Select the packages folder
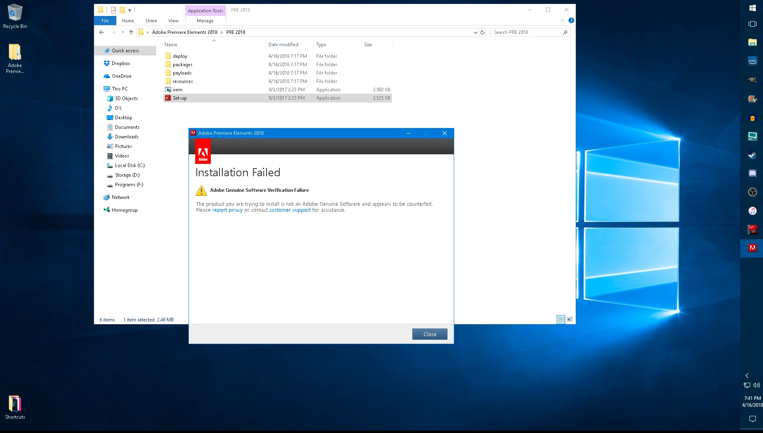The height and width of the screenshot is (433, 763). tap(278, 65)
